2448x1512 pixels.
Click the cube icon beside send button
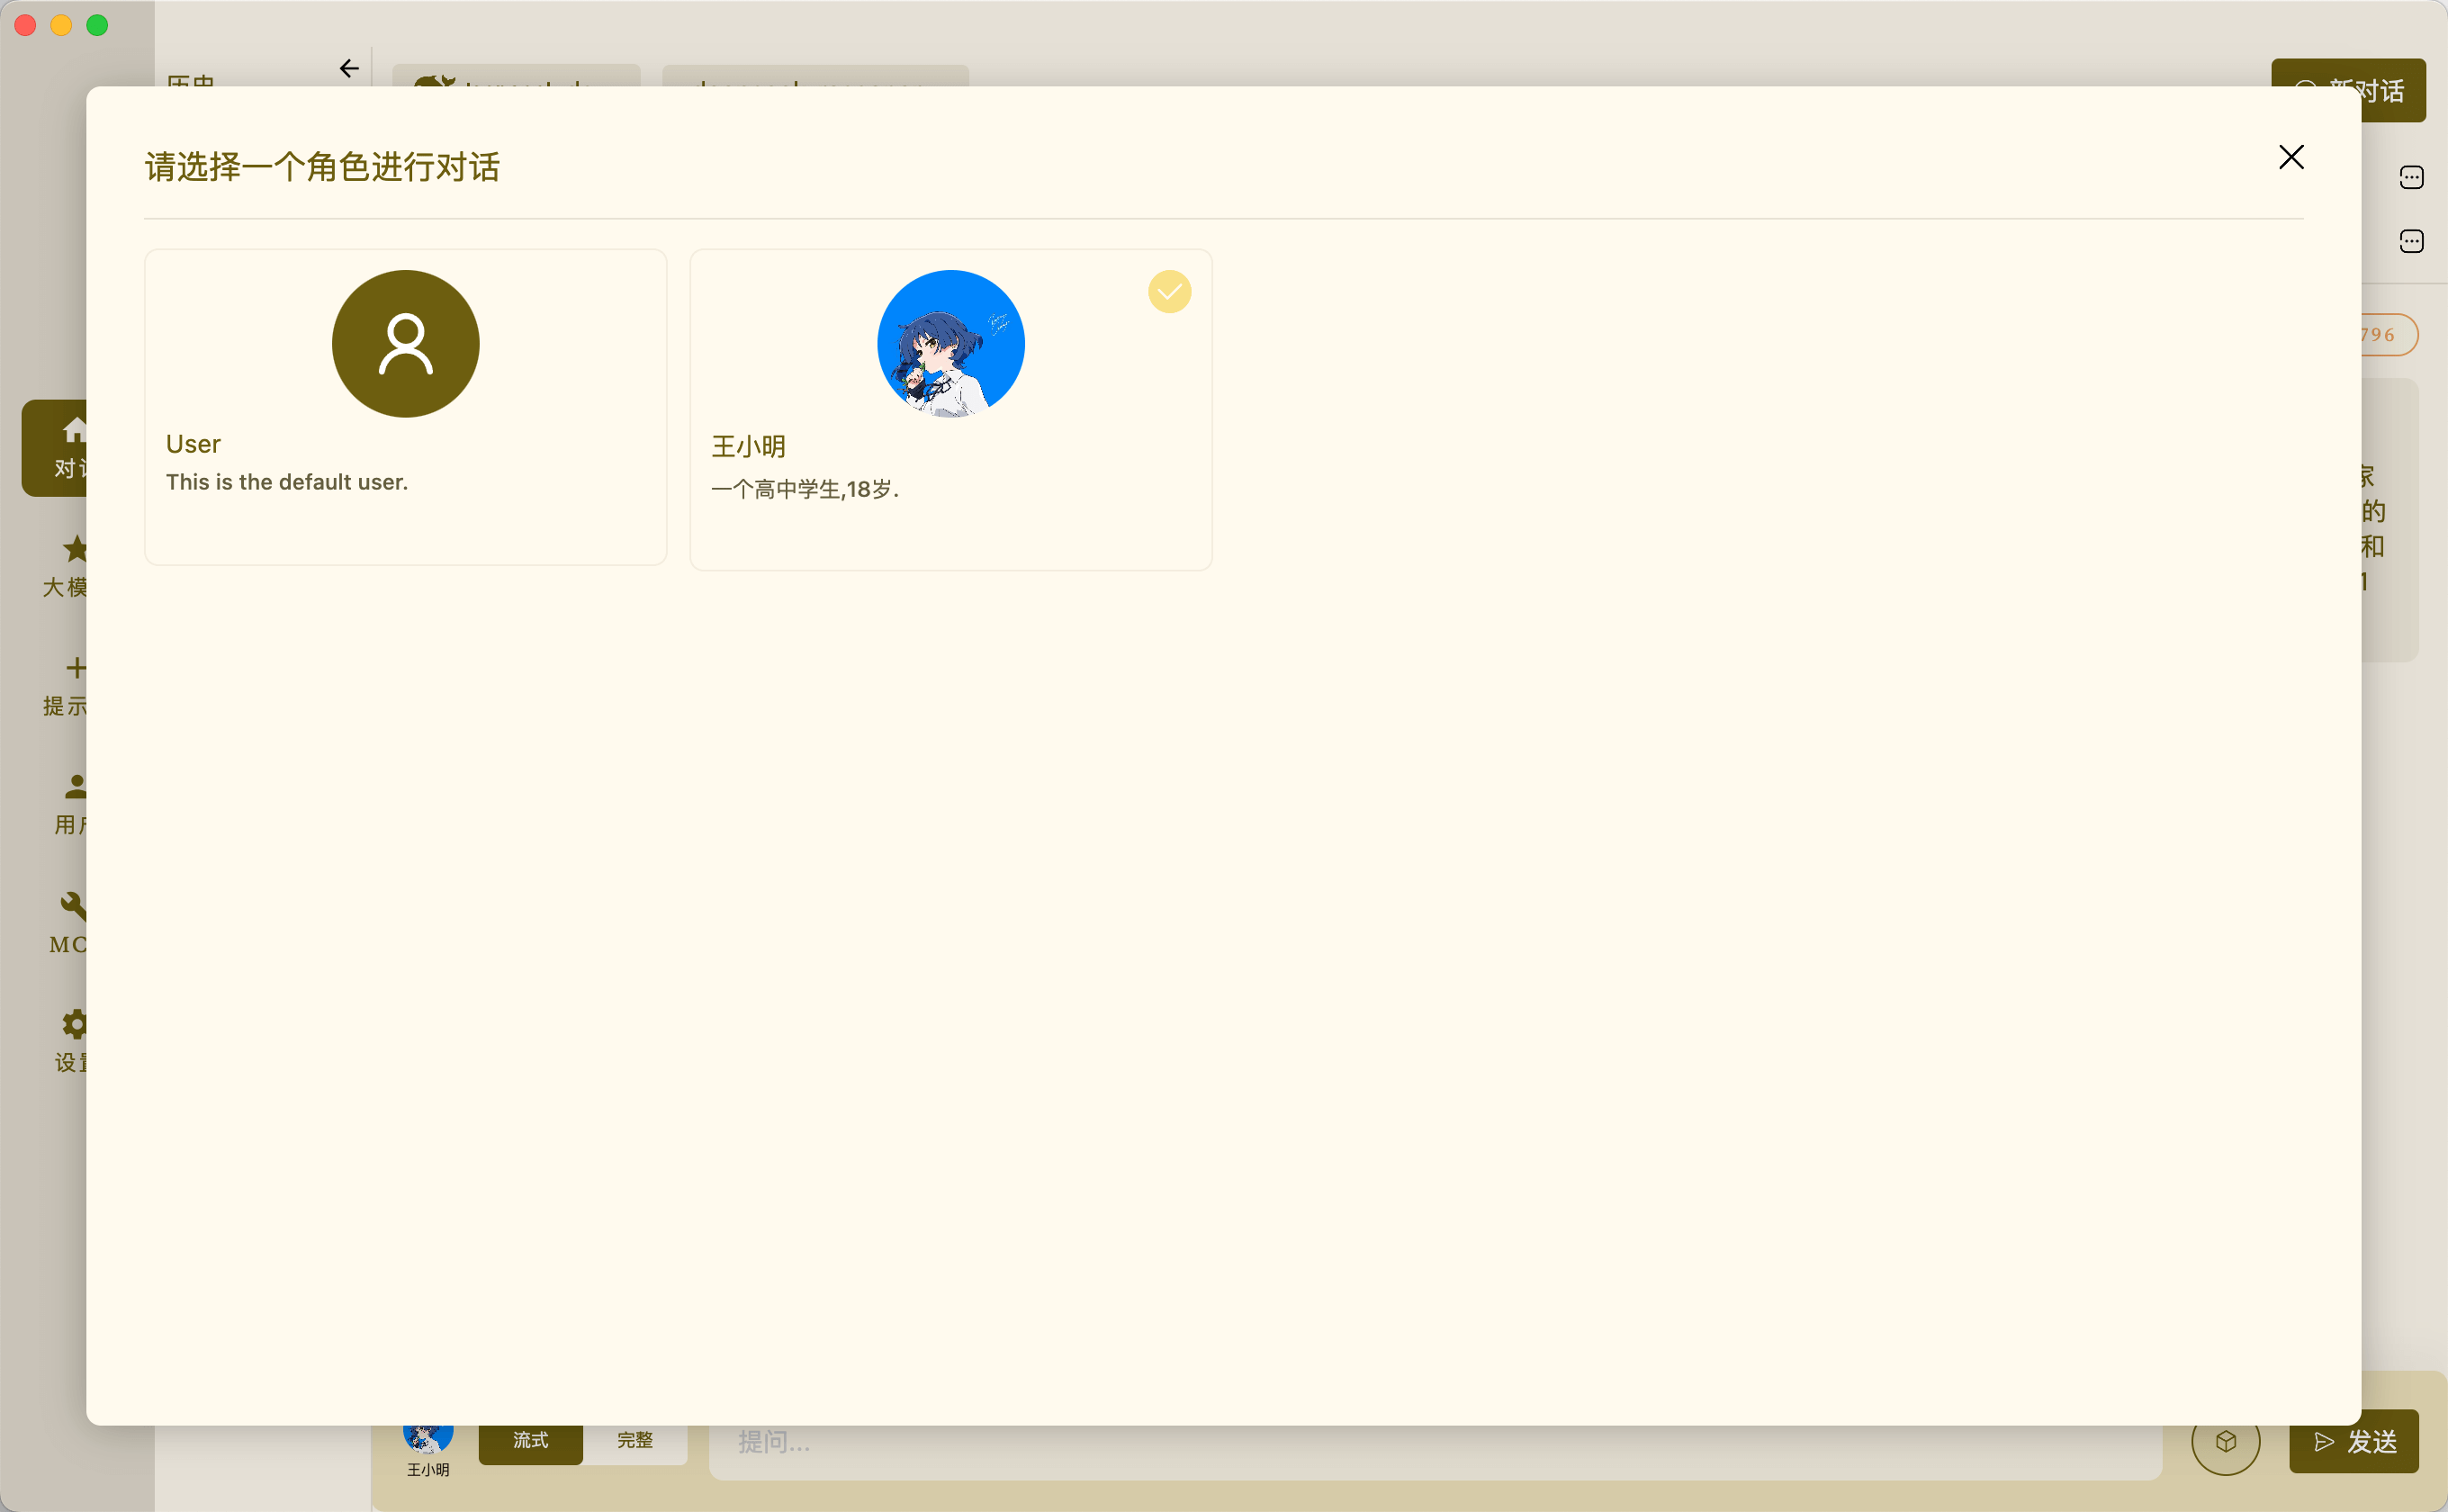tap(2225, 1441)
